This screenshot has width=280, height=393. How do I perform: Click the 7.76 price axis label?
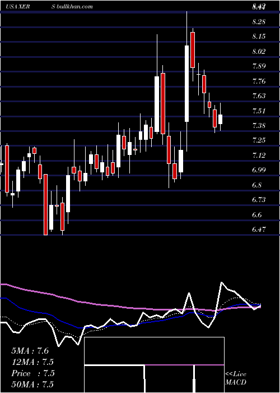(259, 81)
